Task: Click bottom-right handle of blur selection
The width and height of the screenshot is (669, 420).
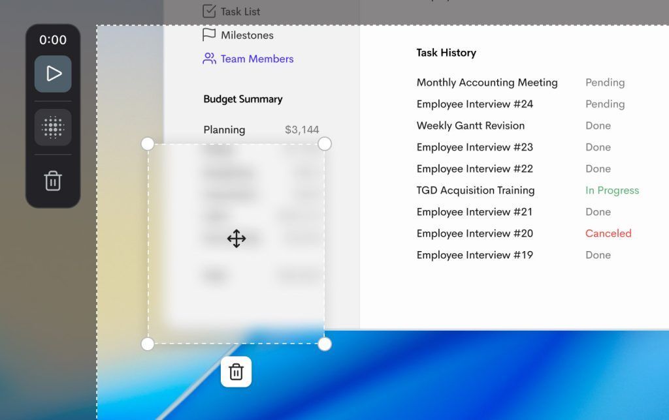Action: pos(325,344)
